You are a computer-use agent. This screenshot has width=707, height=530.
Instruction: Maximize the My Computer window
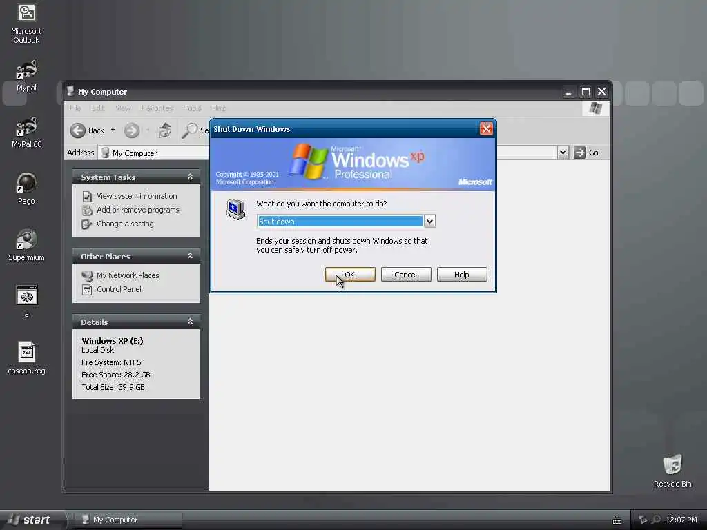point(585,92)
